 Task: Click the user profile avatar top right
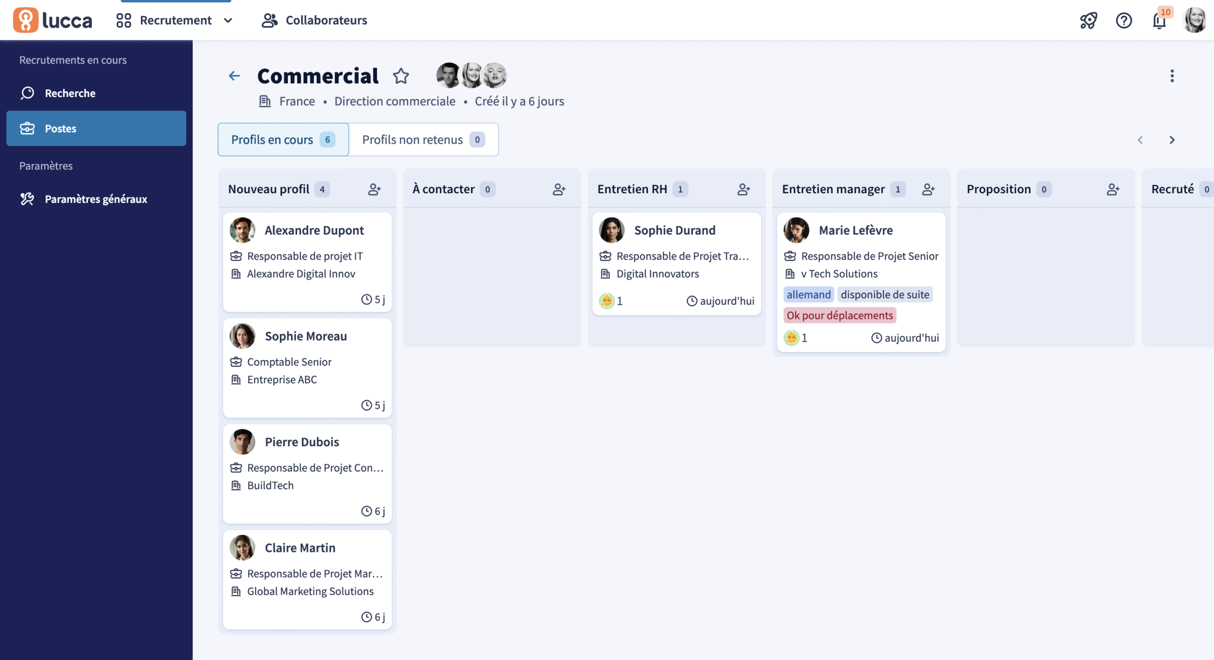point(1194,20)
